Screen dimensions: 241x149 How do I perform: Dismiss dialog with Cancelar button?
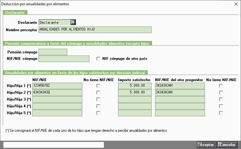pyautogui.click(x=228, y=145)
